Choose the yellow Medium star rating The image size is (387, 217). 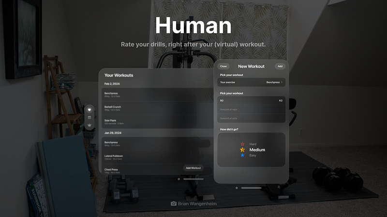click(242, 149)
